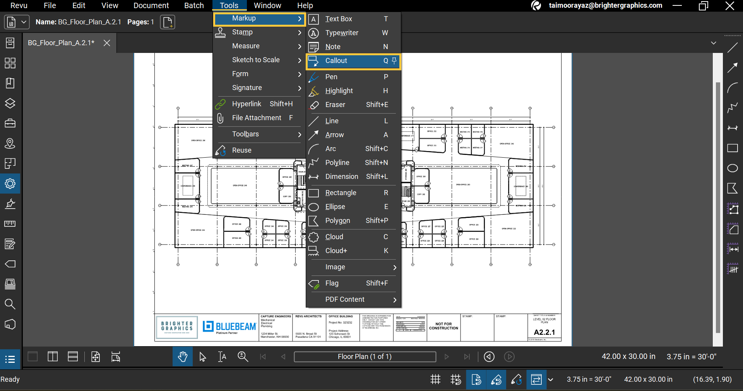Toggle Snap to Grid in status bar
The width and height of the screenshot is (743, 391).
(455, 379)
